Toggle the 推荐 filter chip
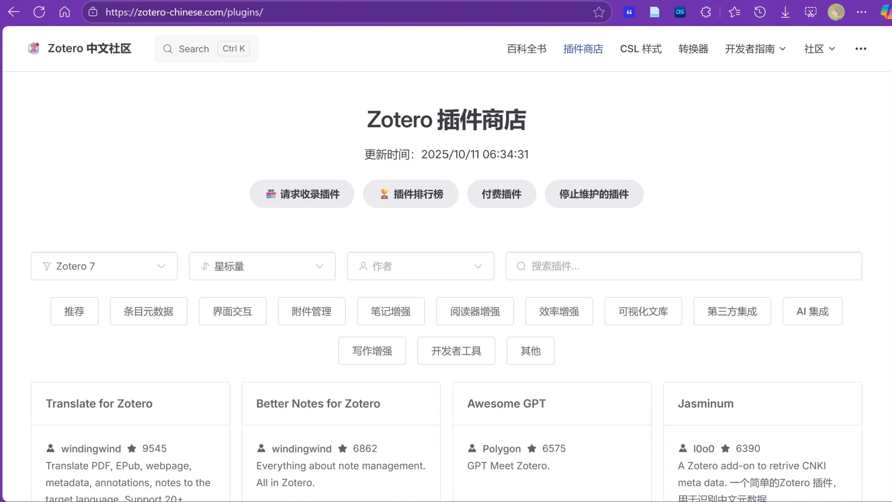The image size is (892, 502). coord(74,311)
